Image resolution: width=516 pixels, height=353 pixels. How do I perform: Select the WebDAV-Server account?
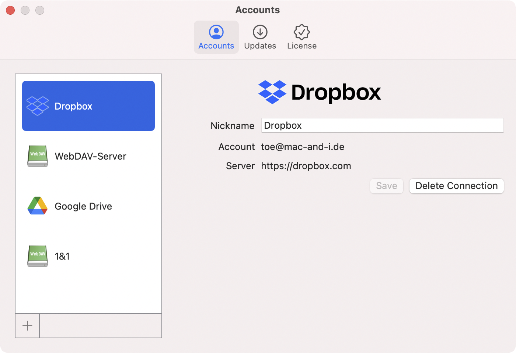(x=88, y=156)
